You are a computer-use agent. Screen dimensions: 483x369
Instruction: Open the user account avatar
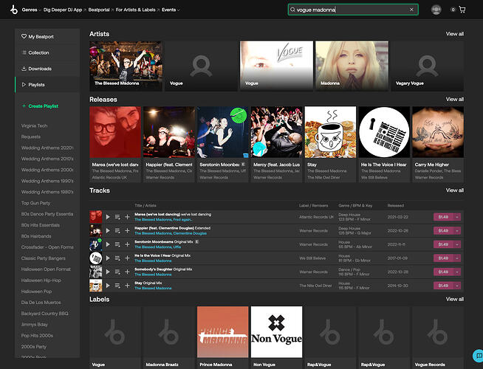[x=436, y=10]
